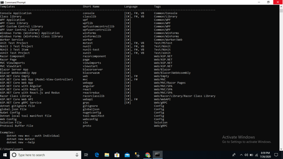Open File Explorer from the taskbar
The width and height of the screenshot is (283, 159).
[x=107, y=155]
